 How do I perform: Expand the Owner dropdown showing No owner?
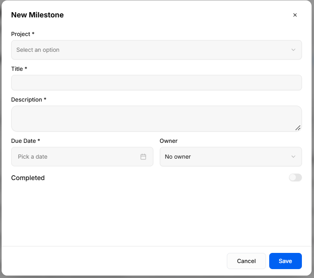231,157
